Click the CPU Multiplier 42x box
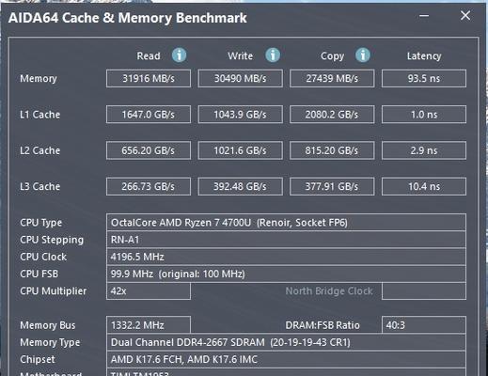488x376 pixels. (149, 291)
